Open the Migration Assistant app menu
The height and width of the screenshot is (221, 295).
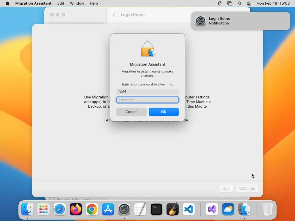click(33, 3)
